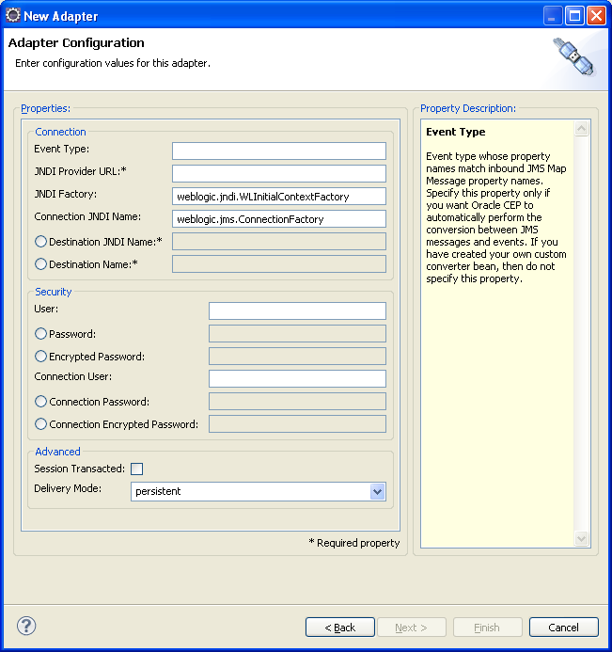Select the Destination JNDI Name radio button

40,242
